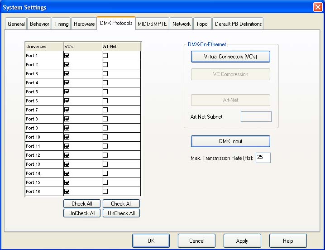This screenshot has height=250, width=325.
Task: Open the Hardware tab
Action: click(84, 24)
